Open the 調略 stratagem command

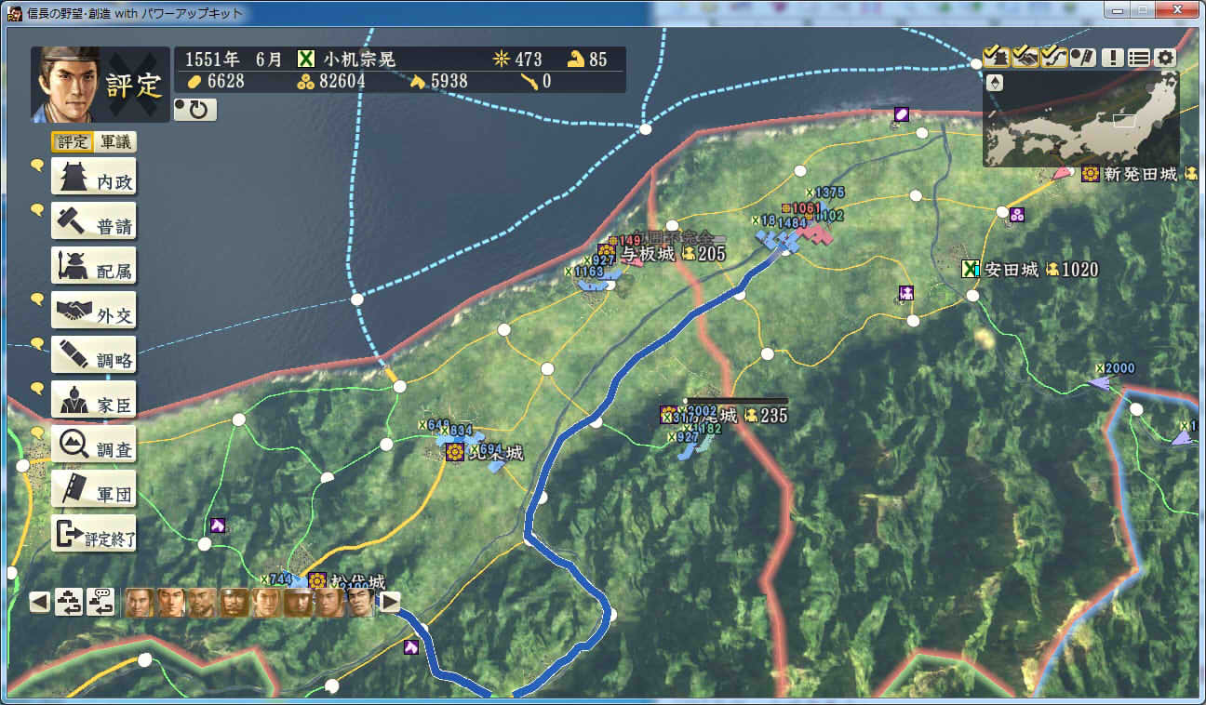click(93, 355)
